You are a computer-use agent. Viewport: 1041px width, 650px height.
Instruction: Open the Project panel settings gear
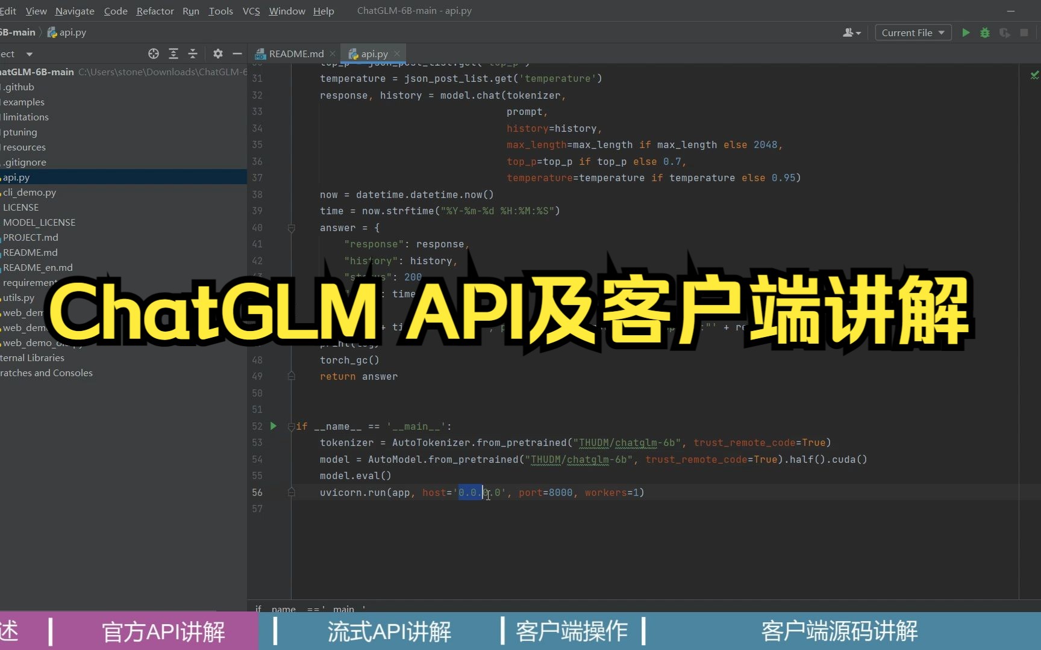(x=217, y=54)
